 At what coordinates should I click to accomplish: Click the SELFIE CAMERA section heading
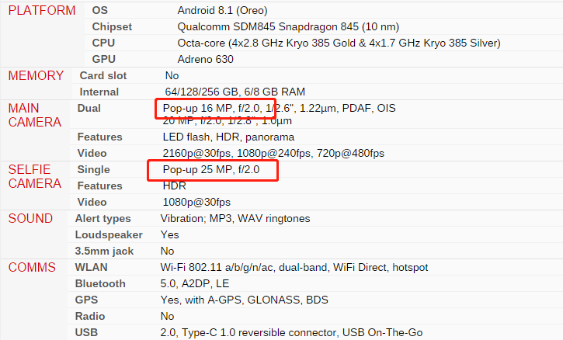click(36, 176)
